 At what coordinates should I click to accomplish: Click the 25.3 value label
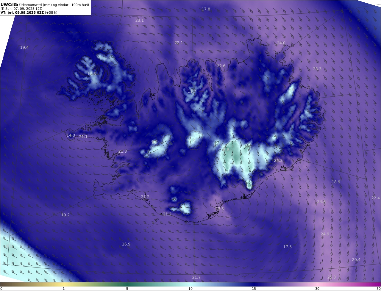click(332, 277)
